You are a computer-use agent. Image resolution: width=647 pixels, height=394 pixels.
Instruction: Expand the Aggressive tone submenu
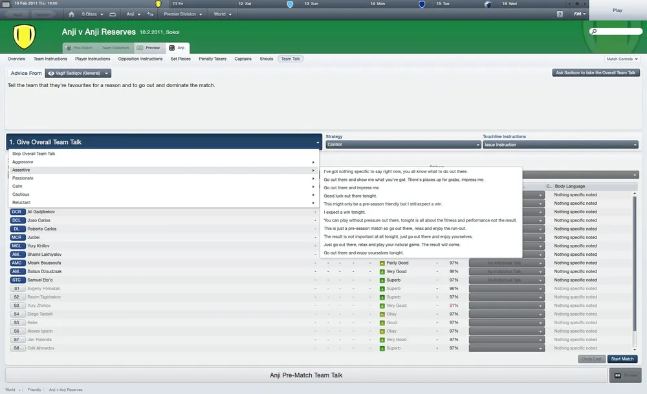point(163,162)
